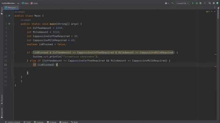Start the debugger with the bug icon
Viewport: 220px width, 123px height.
197,3
